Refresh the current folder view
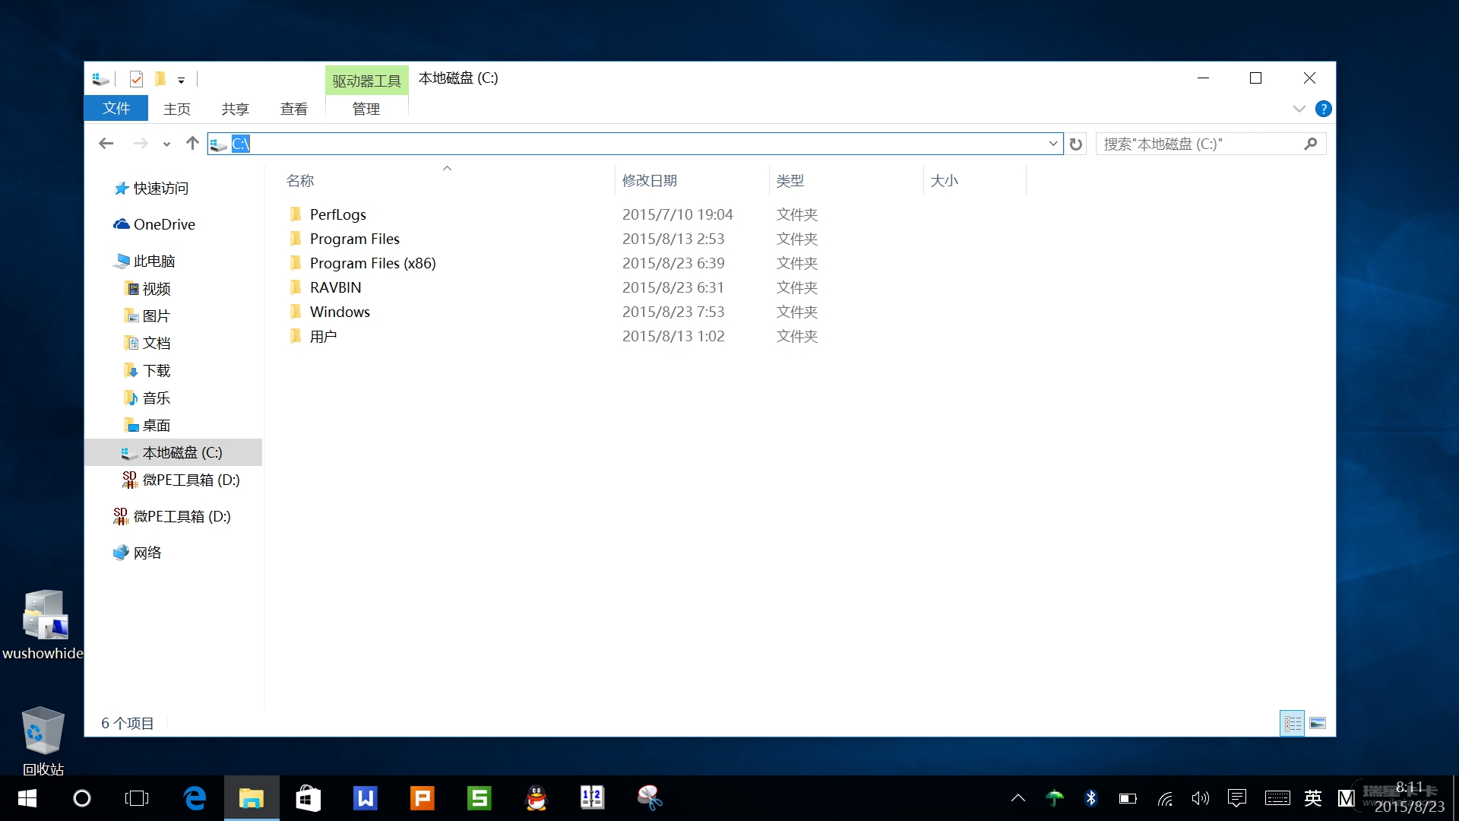 tap(1075, 144)
